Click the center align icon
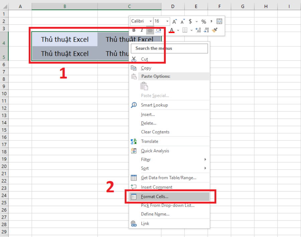 coord(150,30)
